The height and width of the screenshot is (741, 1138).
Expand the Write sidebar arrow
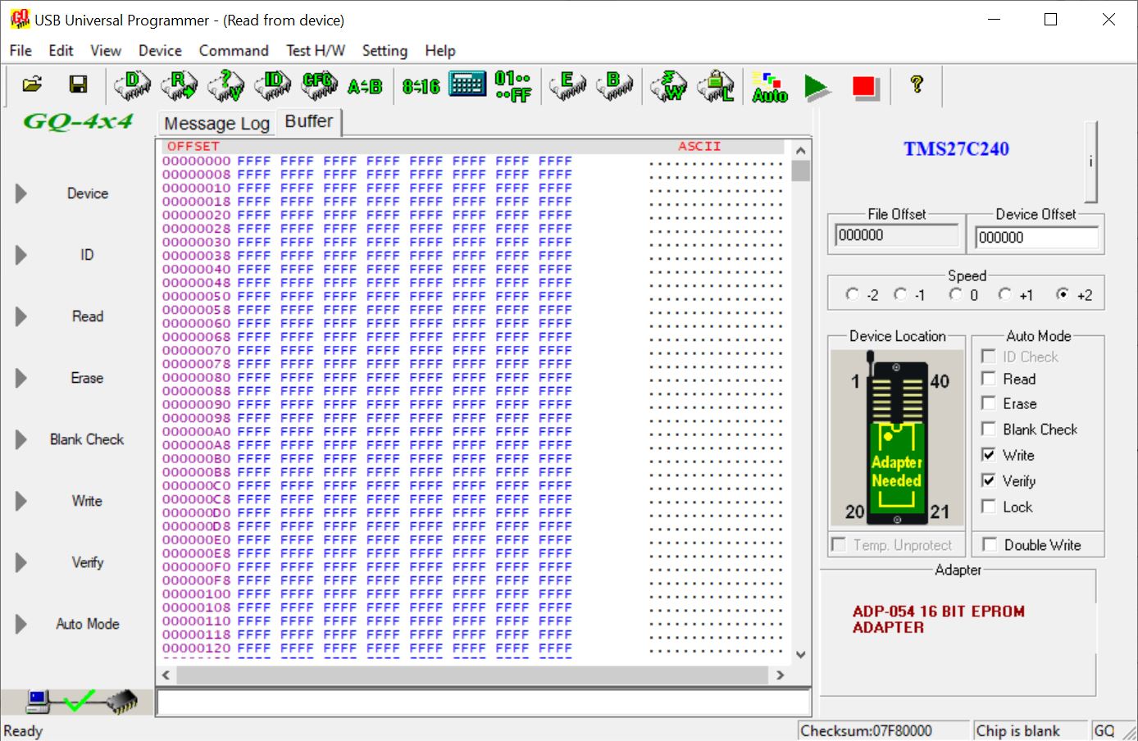point(20,501)
